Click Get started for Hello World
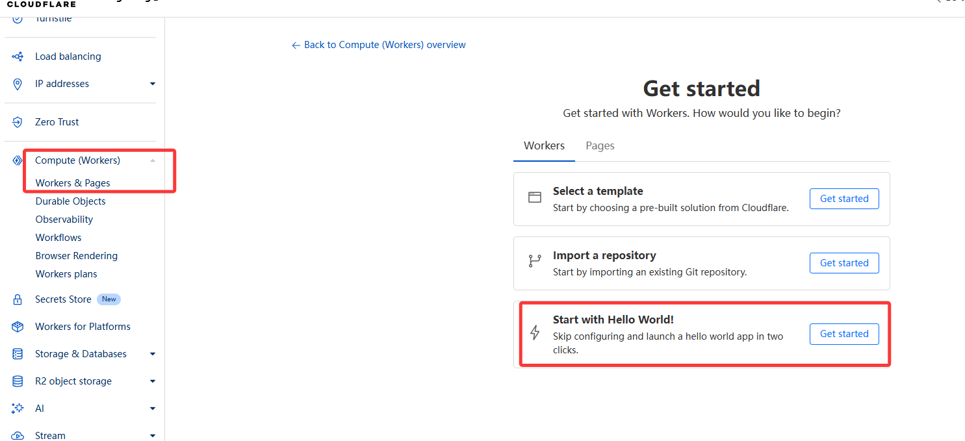The image size is (965, 441). tap(844, 334)
